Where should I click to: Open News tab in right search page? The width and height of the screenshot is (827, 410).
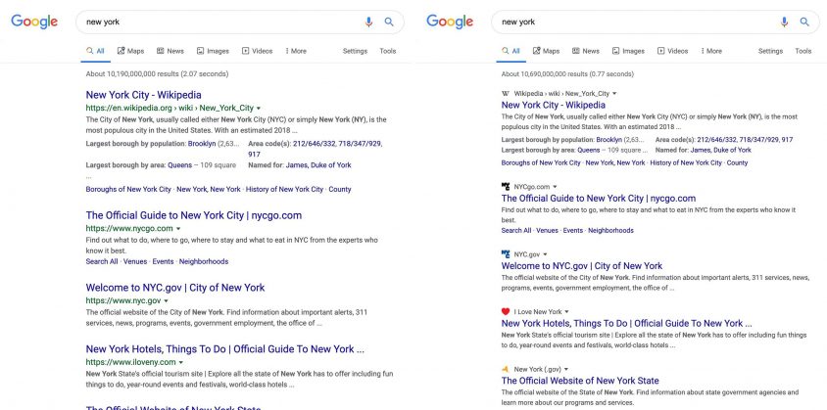[586, 51]
